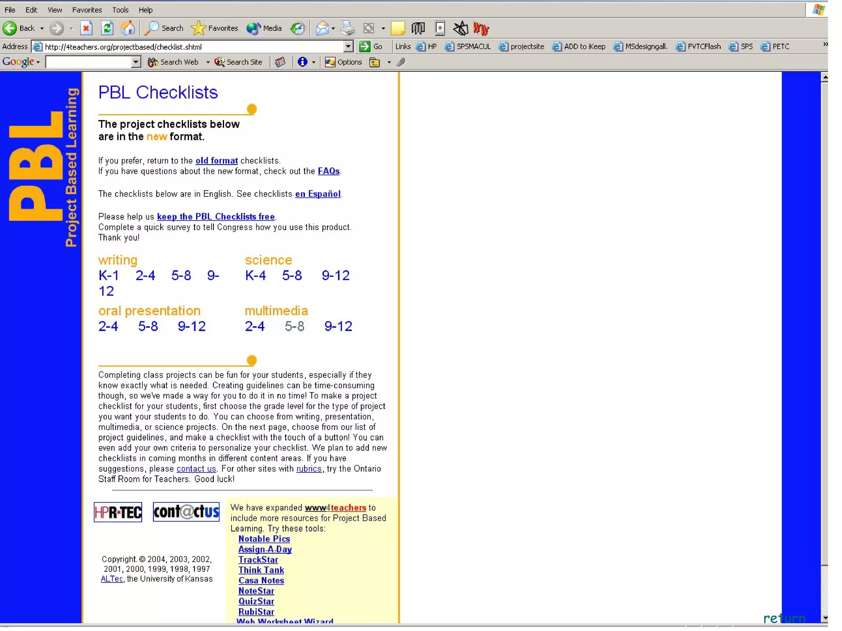Open the old format checklists link
Viewport: 842px width, 631px height.
click(216, 161)
